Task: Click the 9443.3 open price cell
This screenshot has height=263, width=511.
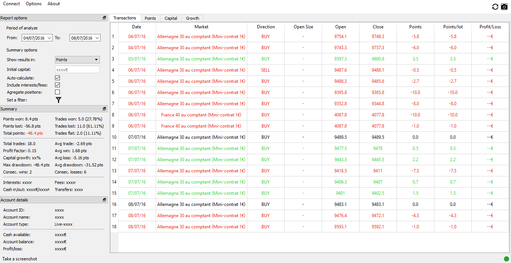Action: [x=340, y=160]
